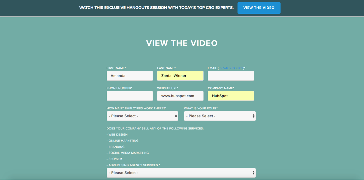Expand the What Is Your Role dropdown
The height and width of the screenshot is (180, 364).
click(220, 116)
